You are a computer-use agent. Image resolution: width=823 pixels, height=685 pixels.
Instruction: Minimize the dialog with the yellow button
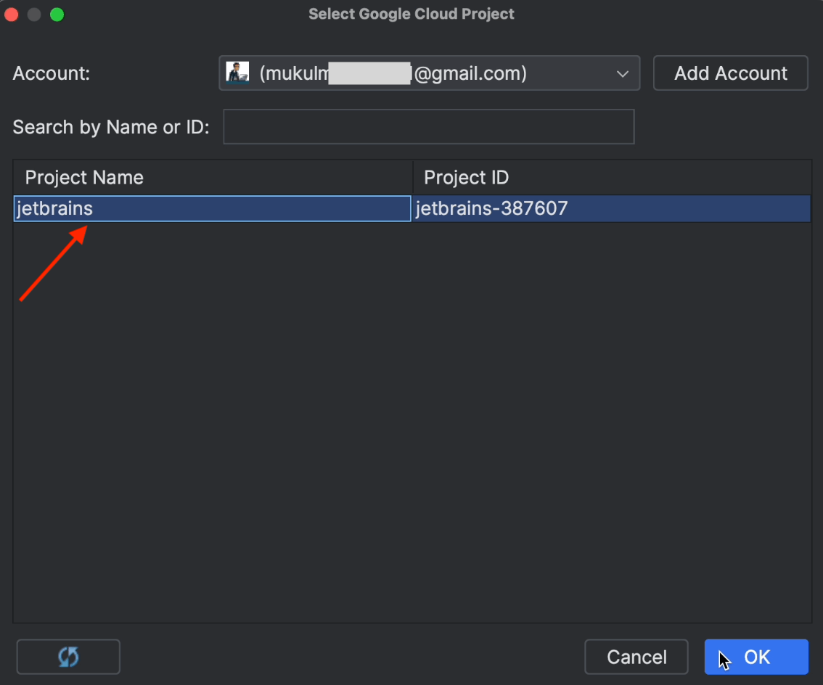[34, 15]
